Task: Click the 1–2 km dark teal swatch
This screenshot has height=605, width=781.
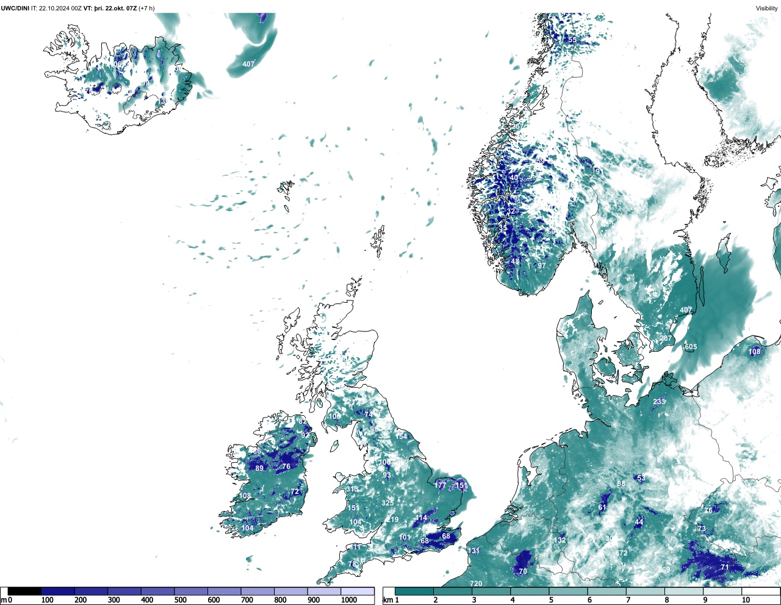Action: pos(414,591)
